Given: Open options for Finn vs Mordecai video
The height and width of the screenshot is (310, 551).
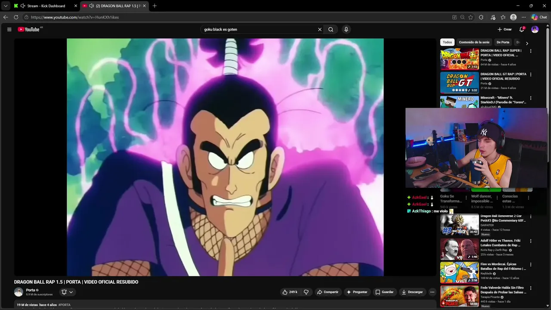Looking at the screenshot, I should [x=530, y=264].
